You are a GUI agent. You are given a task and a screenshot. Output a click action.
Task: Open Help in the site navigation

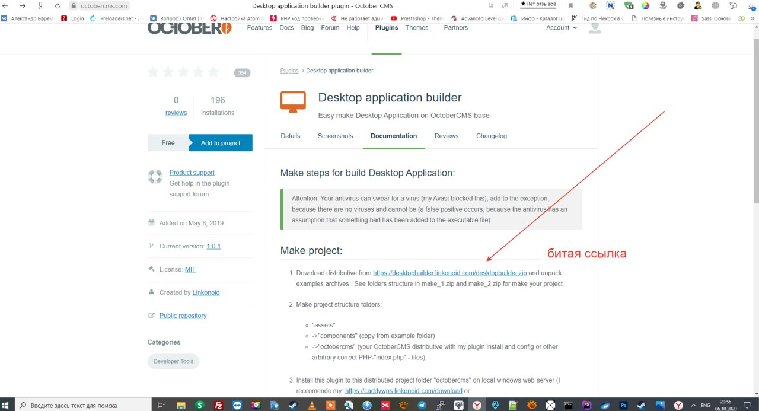(x=353, y=28)
